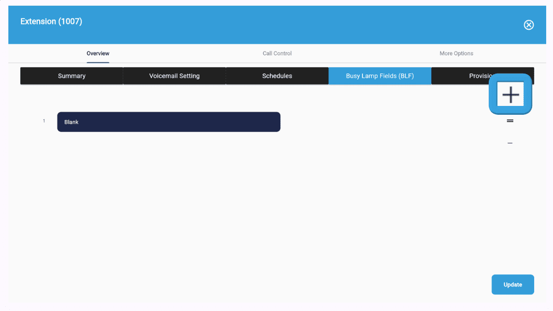Screen dimensions: 553x311
Task: Show the Schedules sub-tab
Action: 277,76
